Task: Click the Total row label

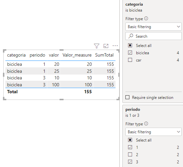Action: point(12,92)
